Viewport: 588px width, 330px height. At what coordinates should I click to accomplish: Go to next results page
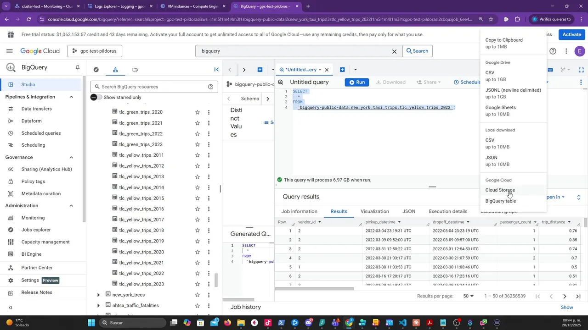click(565, 297)
